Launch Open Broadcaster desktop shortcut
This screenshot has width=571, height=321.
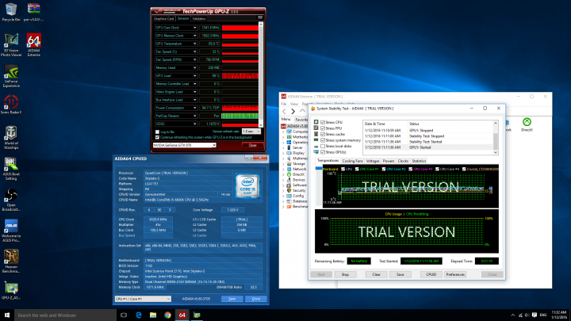click(11, 200)
